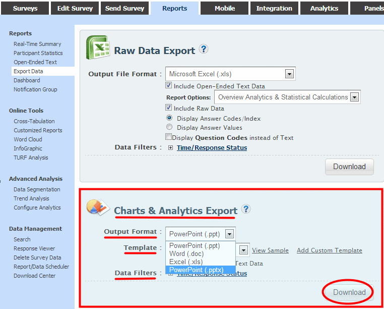
Task: Click Download button in Raw Data Export
Action: [349, 167]
